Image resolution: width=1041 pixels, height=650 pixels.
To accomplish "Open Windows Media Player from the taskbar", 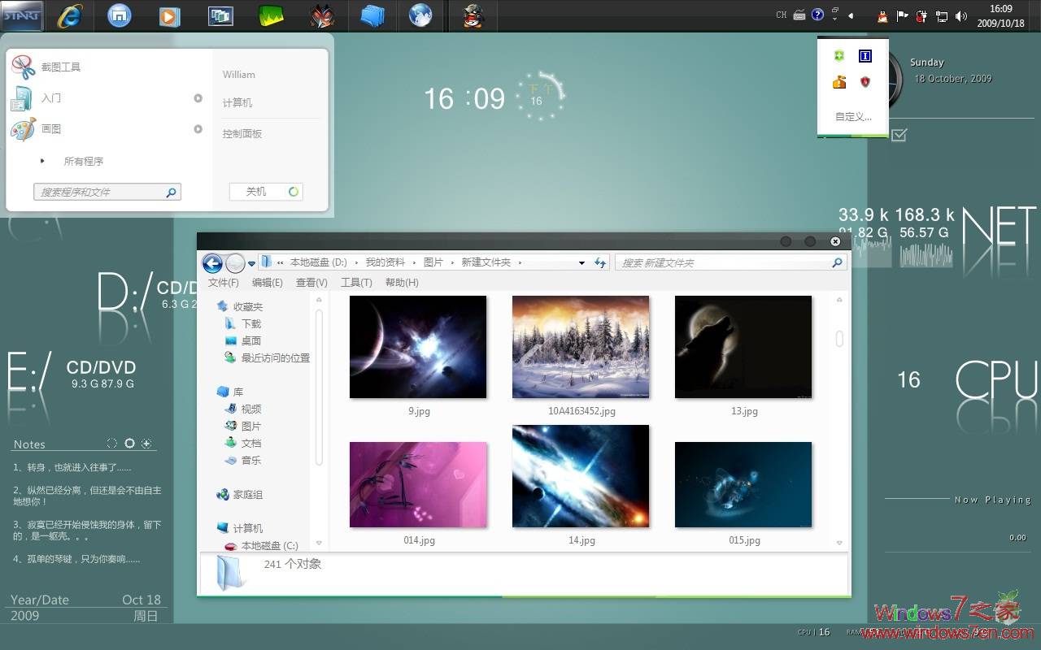I will [169, 15].
